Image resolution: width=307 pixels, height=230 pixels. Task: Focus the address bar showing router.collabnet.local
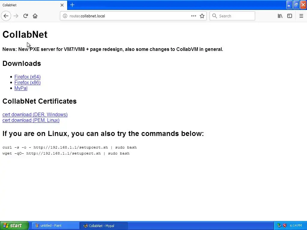[x=133, y=16]
